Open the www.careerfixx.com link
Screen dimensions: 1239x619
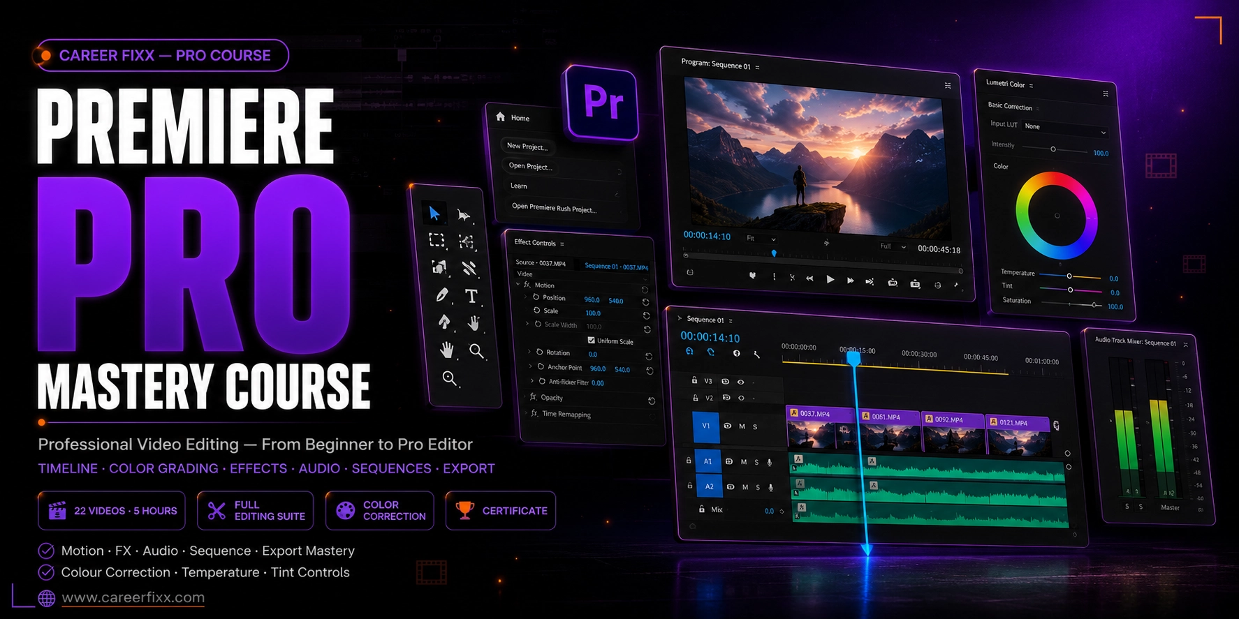[133, 597]
